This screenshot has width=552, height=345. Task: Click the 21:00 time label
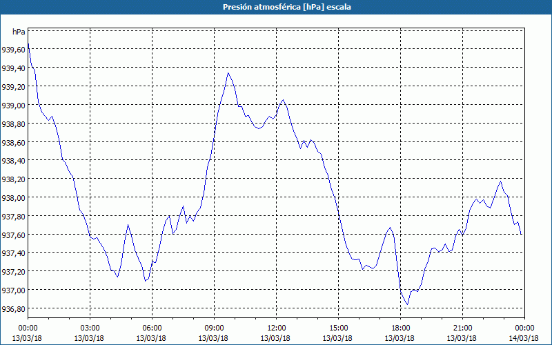462,328
